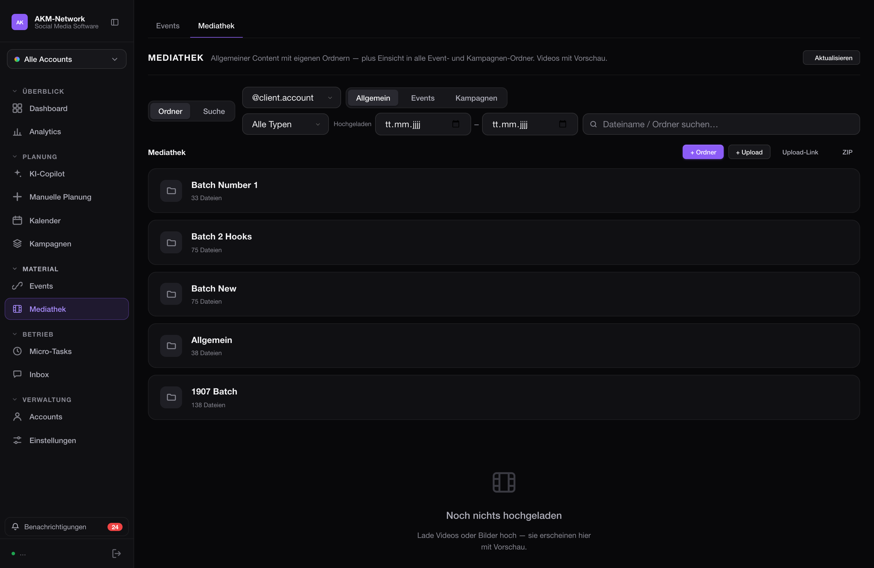The image size is (874, 568).
Task: Click the Aktualisieren button
Action: (x=831, y=58)
